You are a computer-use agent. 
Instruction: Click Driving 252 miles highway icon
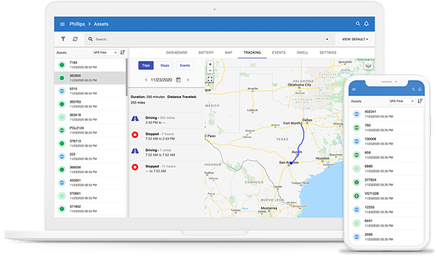pos(135,119)
